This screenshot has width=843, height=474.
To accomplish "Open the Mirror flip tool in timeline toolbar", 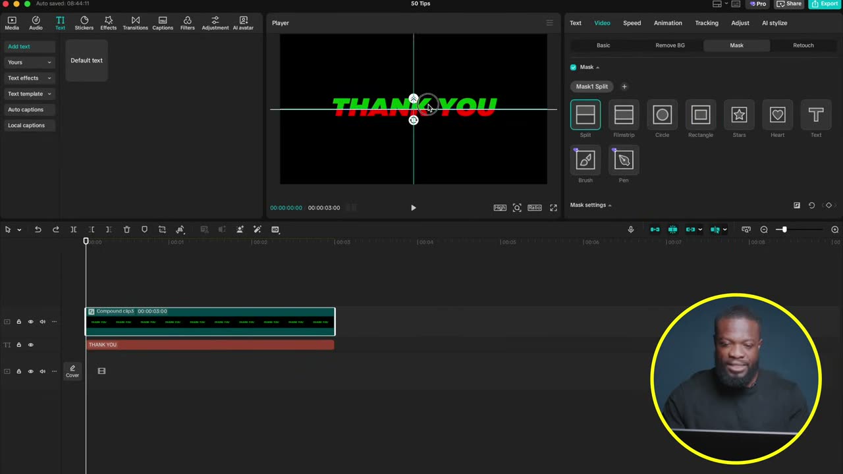I will click(x=180, y=230).
